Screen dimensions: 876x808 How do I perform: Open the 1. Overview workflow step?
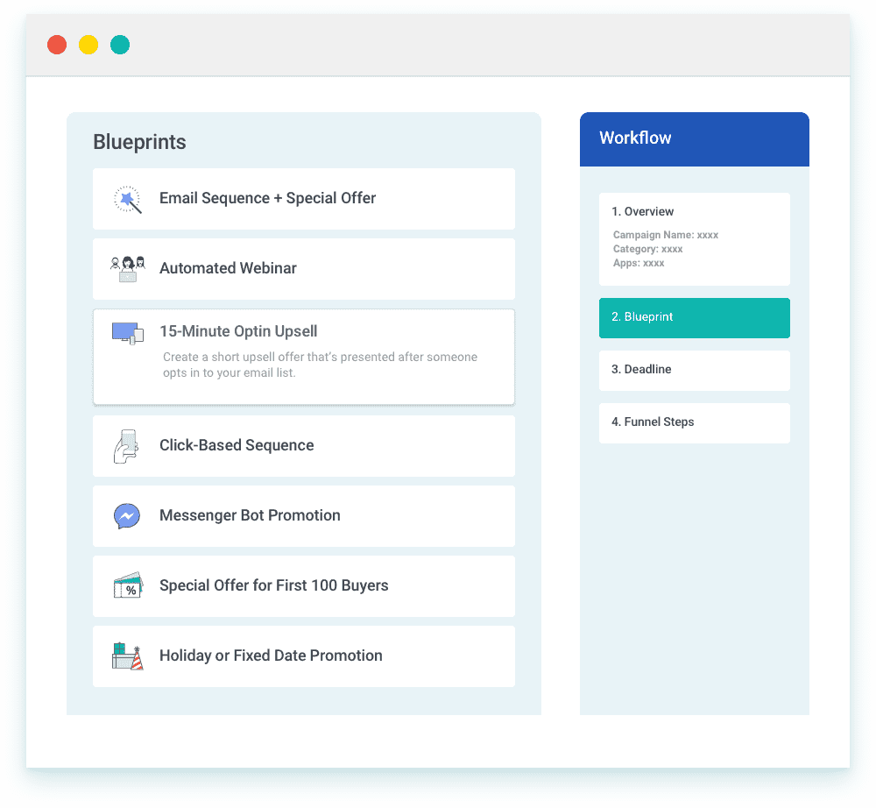695,239
